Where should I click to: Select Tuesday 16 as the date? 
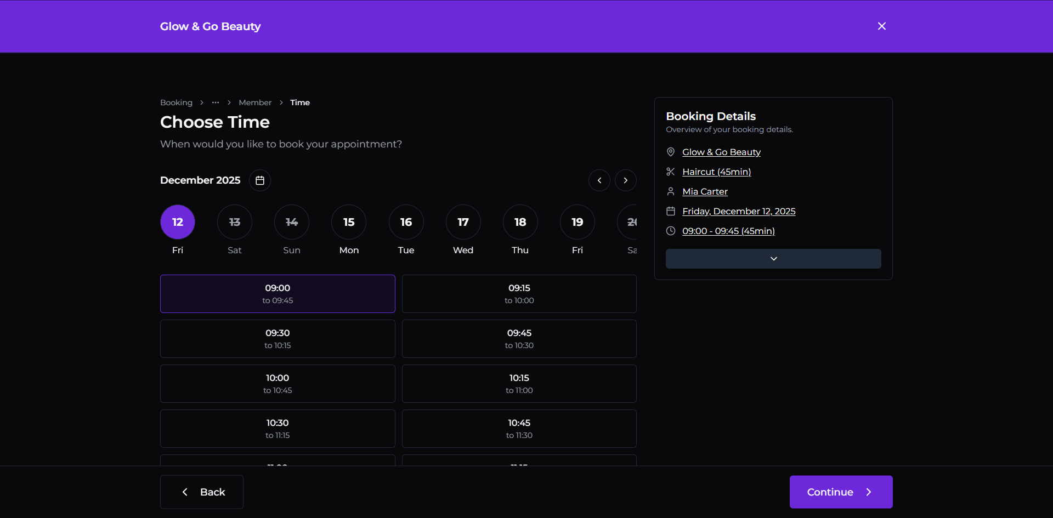[x=406, y=222]
